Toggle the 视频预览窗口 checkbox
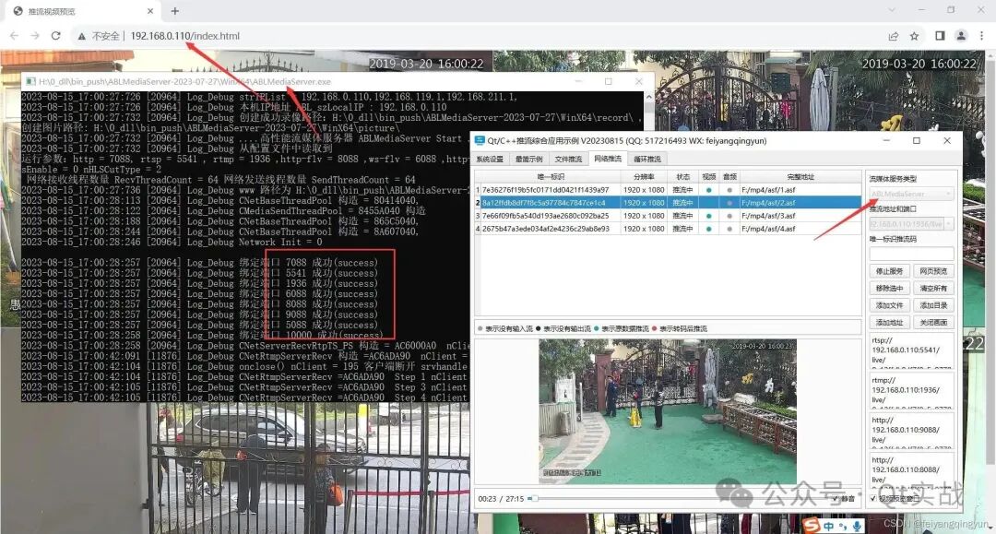 (x=873, y=498)
